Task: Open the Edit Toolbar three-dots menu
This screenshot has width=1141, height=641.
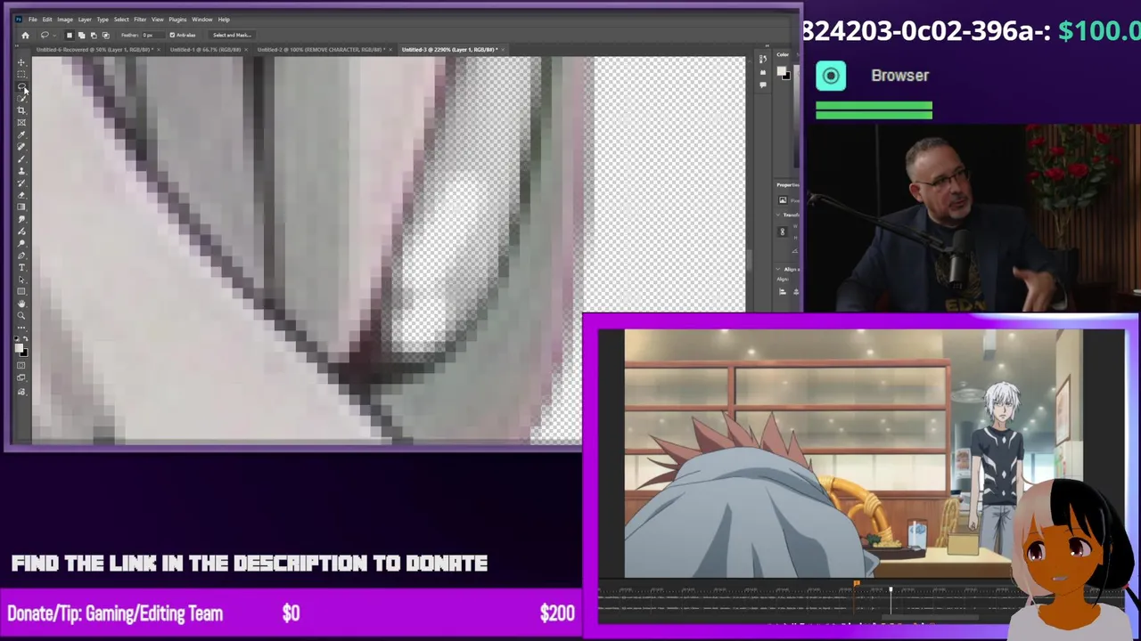Action: click(21, 328)
